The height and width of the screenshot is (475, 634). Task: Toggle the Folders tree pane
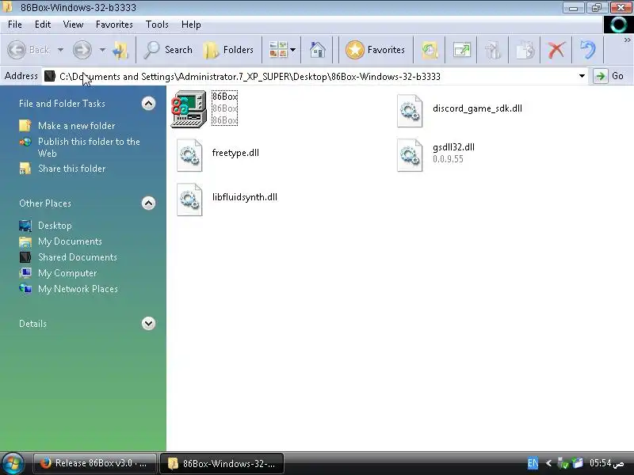(x=228, y=50)
